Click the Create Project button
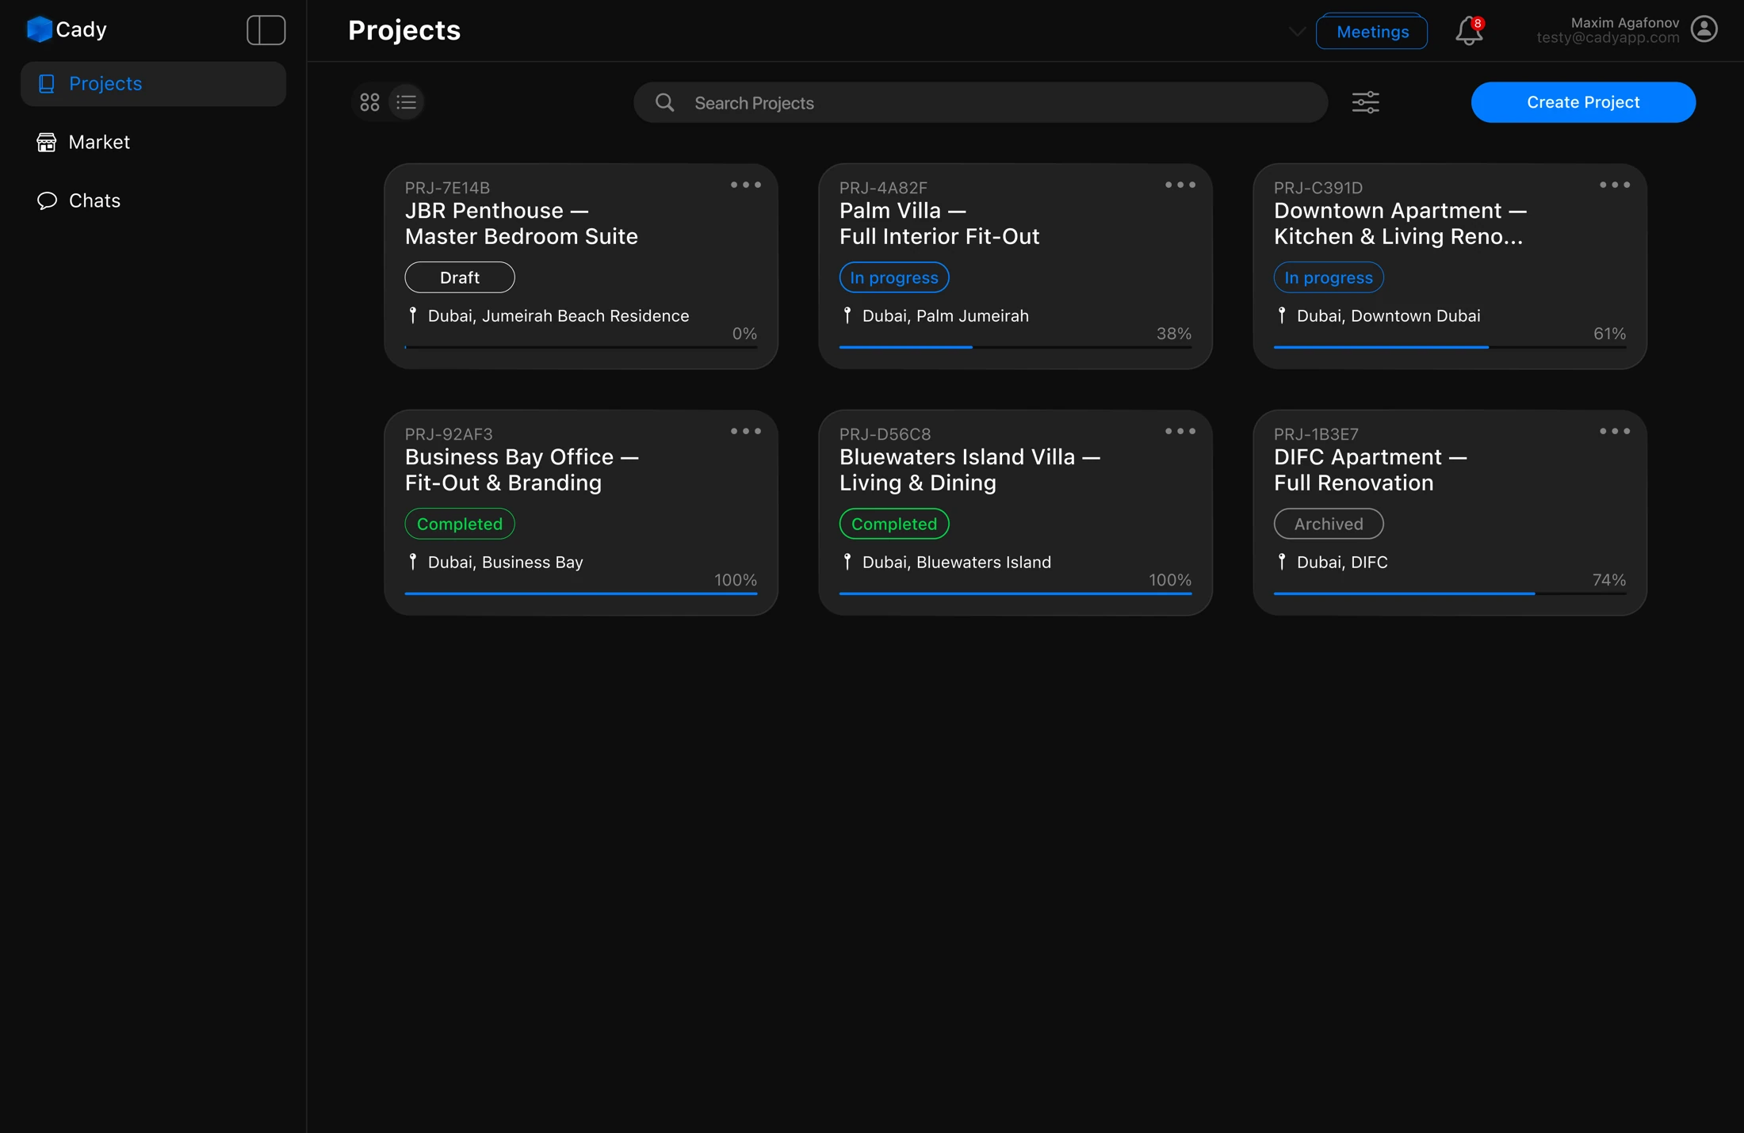The height and width of the screenshot is (1133, 1744). [x=1583, y=102]
